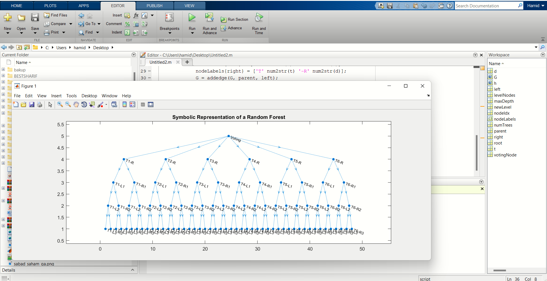Switch to the PUBLISH ribbon tab
The image size is (547, 281).
pyautogui.click(x=154, y=6)
